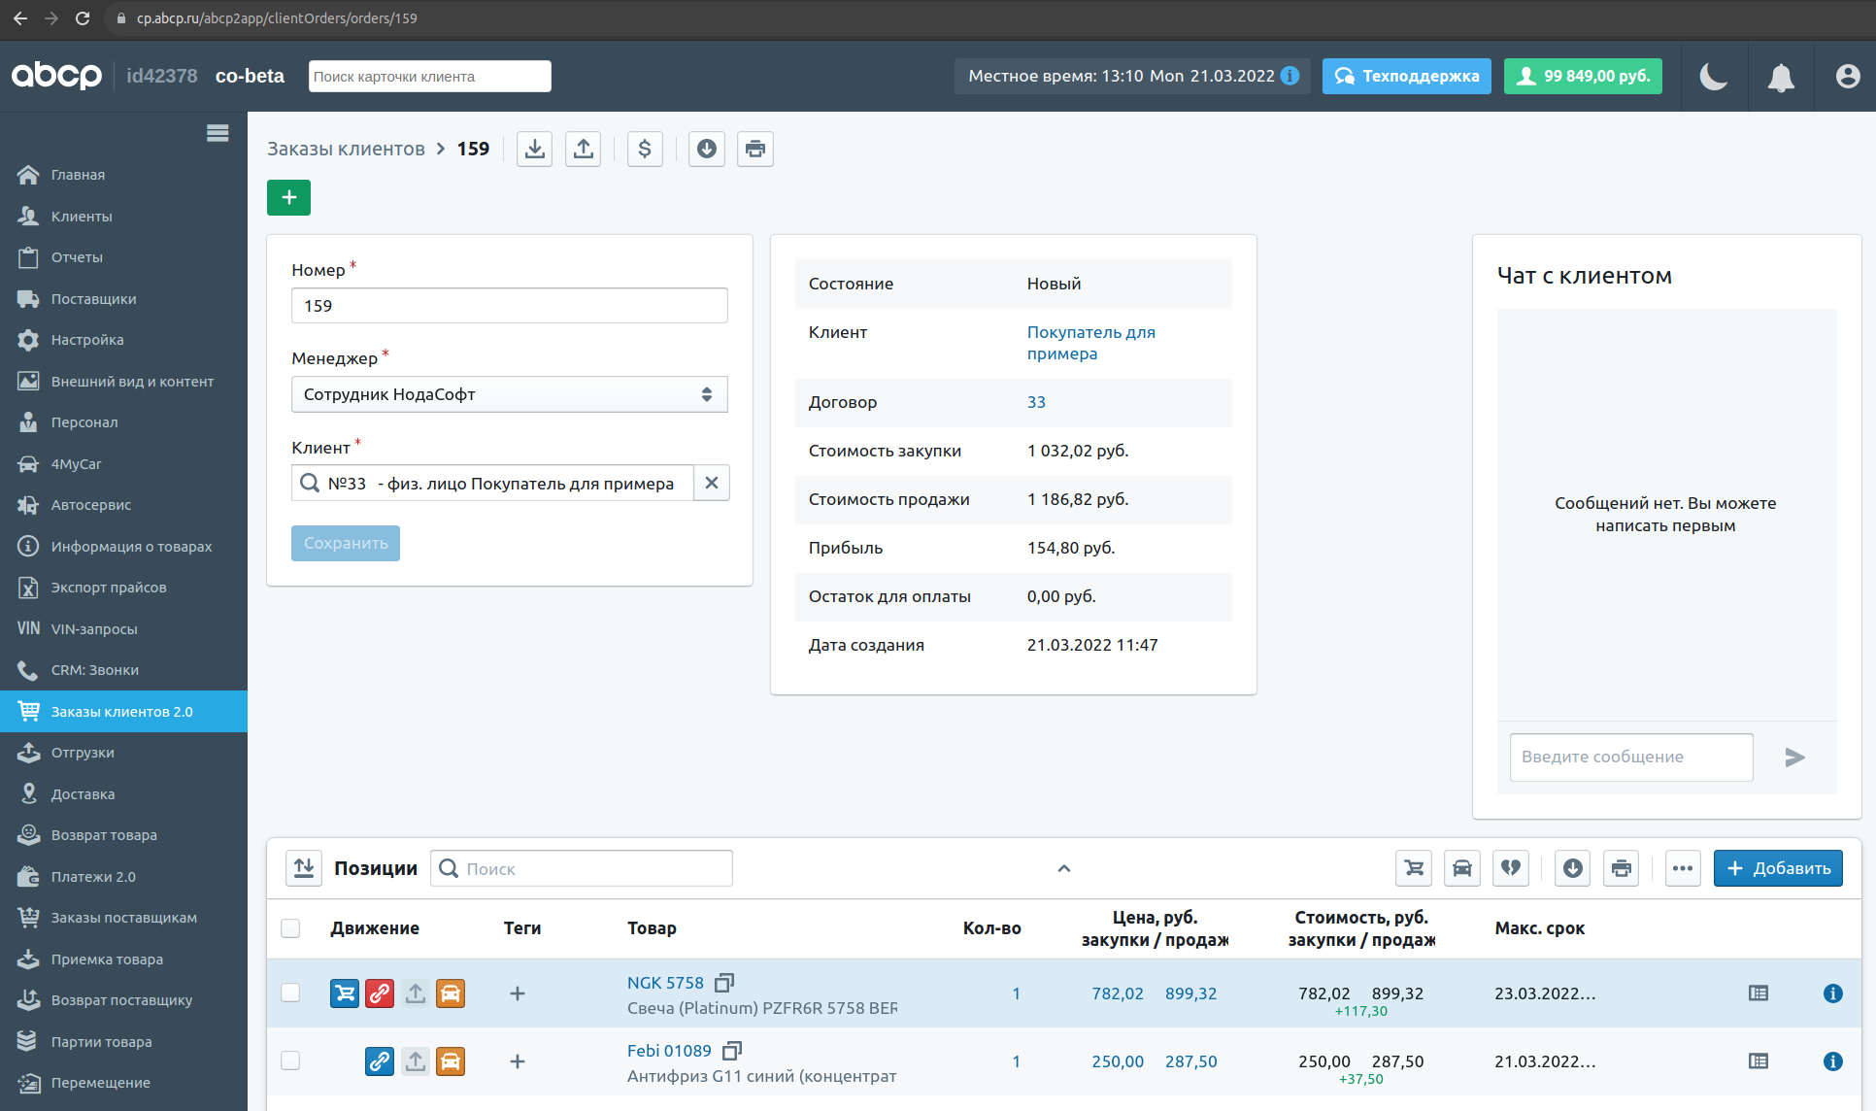This screenshot has height=1111, width=1876.
Task: Click the broken heart icon in Позиции toolbar
Action: coord(1511,868)
